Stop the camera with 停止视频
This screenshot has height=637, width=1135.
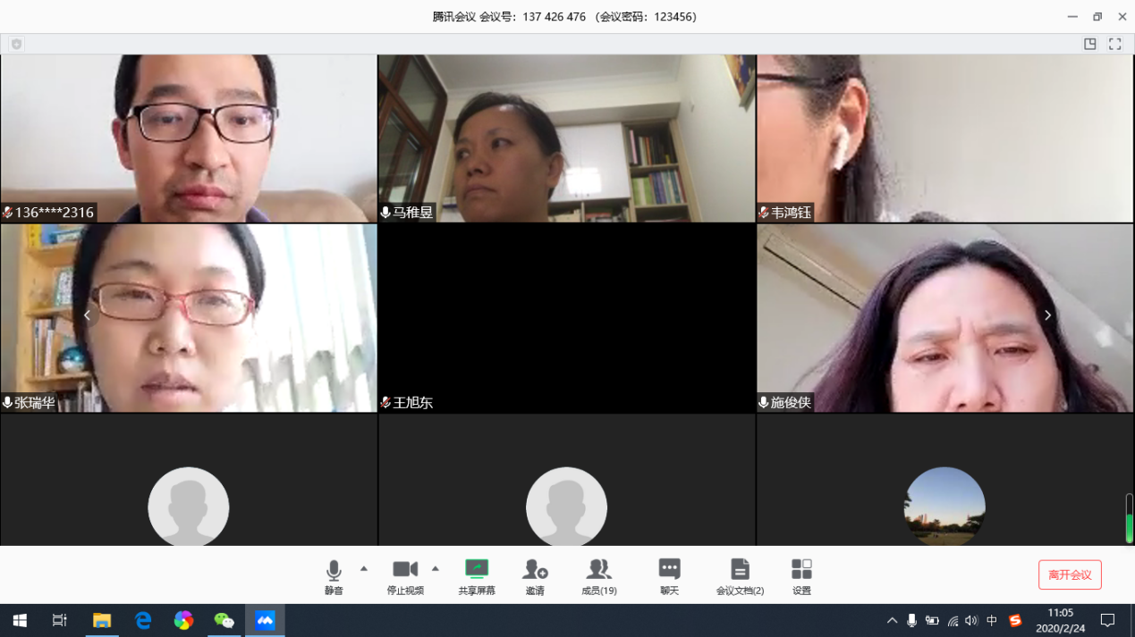(x=405, y=576)
